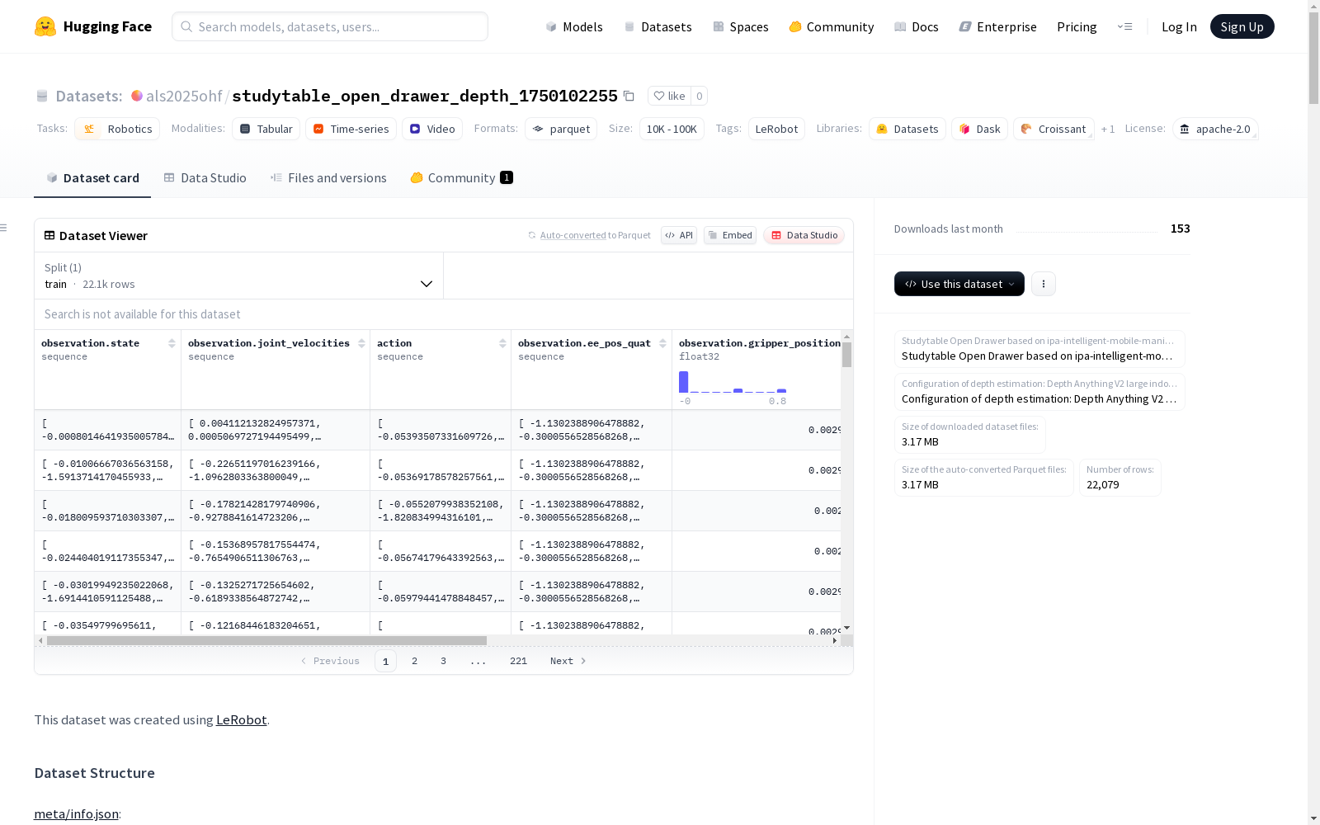The height and width of the screenshot is (825, 1320).
Task: Open the three-dot more options menu
Action: pyautogui.click(x=1044, y=284)
